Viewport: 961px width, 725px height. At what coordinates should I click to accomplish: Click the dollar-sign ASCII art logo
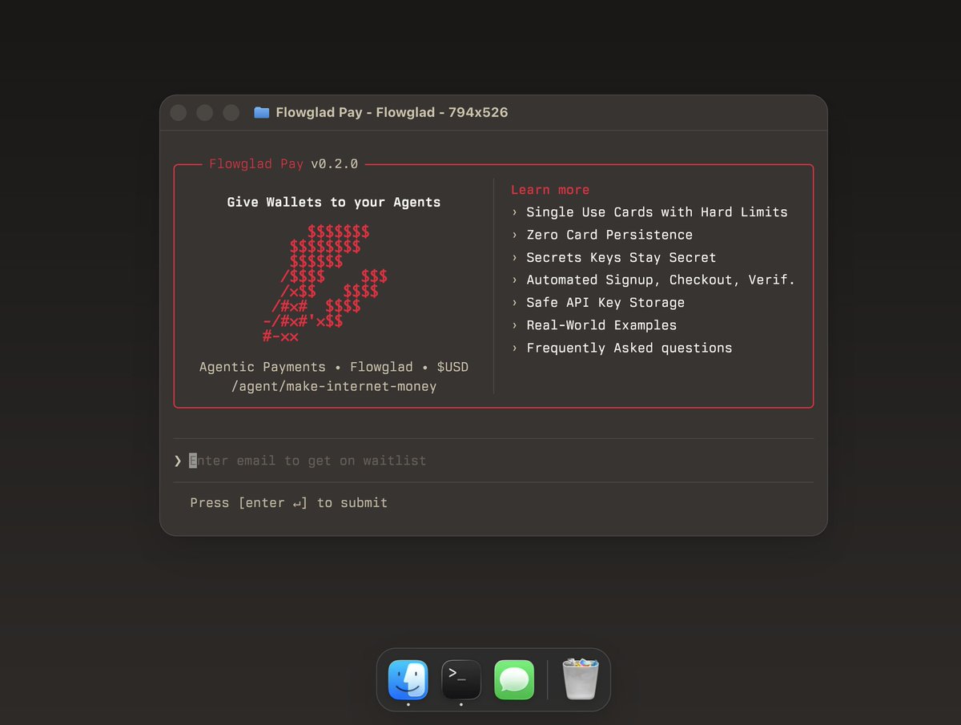(x=325, y=284)
